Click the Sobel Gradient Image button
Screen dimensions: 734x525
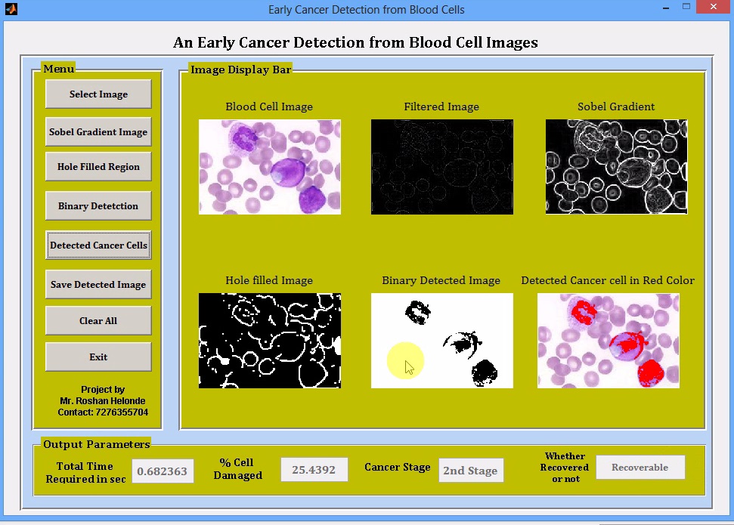click(98, 131)
